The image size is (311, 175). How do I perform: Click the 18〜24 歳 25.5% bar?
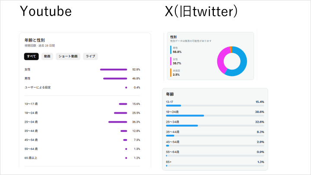click(121, 113)
